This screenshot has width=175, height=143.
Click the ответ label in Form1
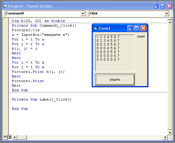point(141,37)
